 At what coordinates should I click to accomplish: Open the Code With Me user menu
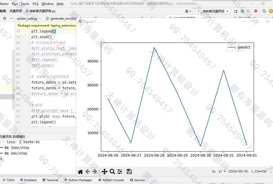coord(188,11)
